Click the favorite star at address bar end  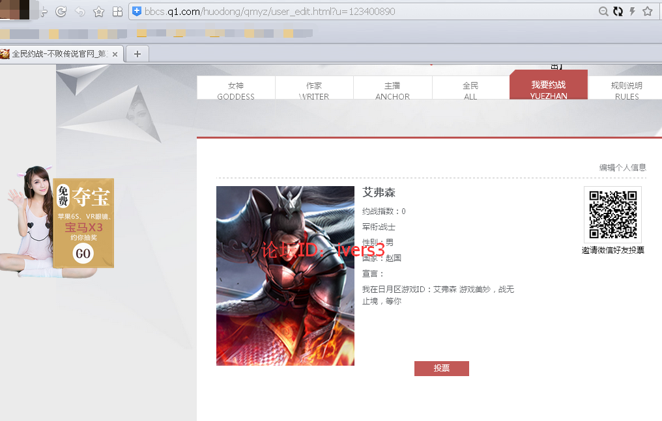click(648, 11)
